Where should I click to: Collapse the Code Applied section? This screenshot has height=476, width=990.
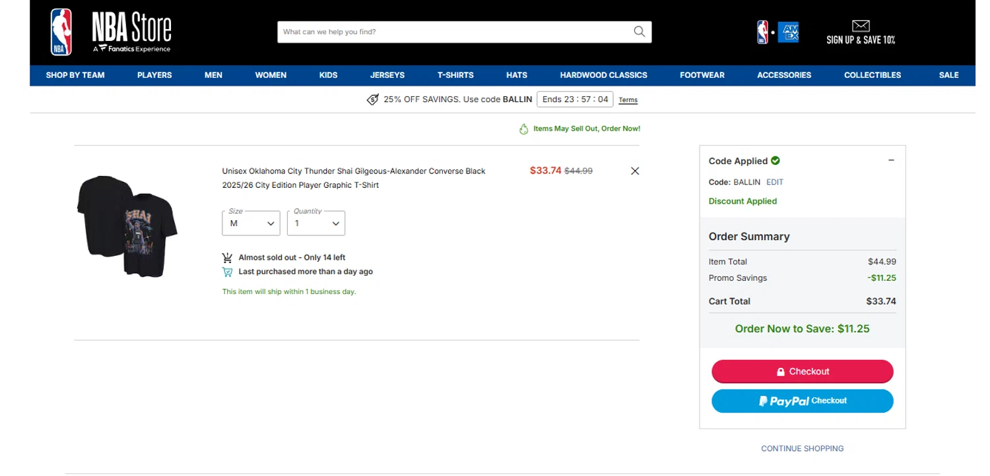click(x=891, y=160)
